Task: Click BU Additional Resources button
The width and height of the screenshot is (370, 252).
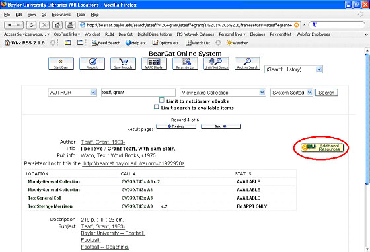Action: (322, 147)
